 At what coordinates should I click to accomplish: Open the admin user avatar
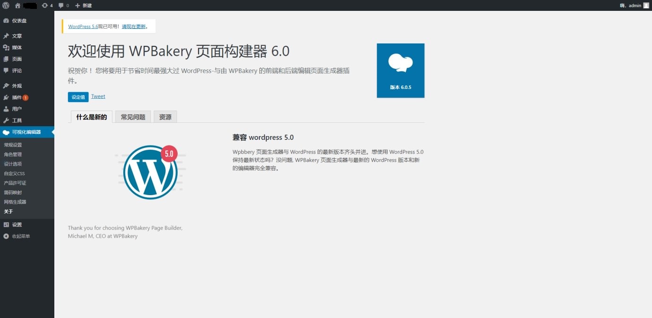pyautogui.click(x=646, y=5)
